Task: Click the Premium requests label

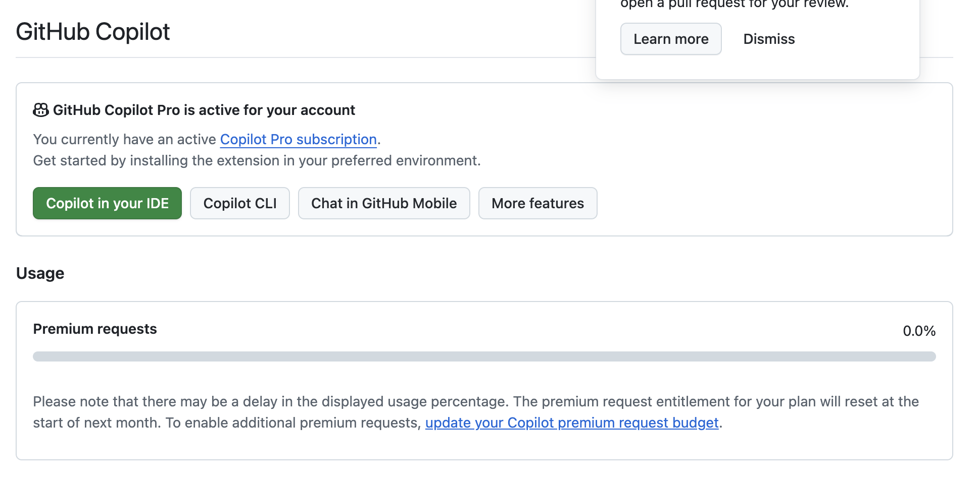Action: [95, 329]
